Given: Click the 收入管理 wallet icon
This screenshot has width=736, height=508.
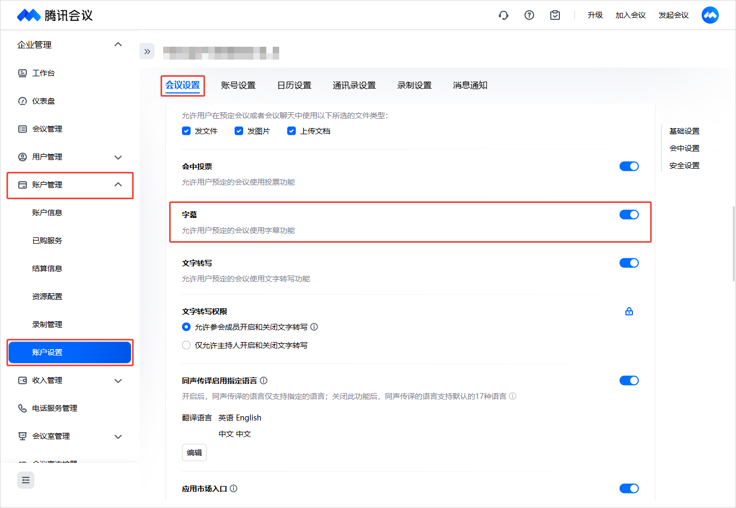Looking at the screenshot, I should pos(23,380).
